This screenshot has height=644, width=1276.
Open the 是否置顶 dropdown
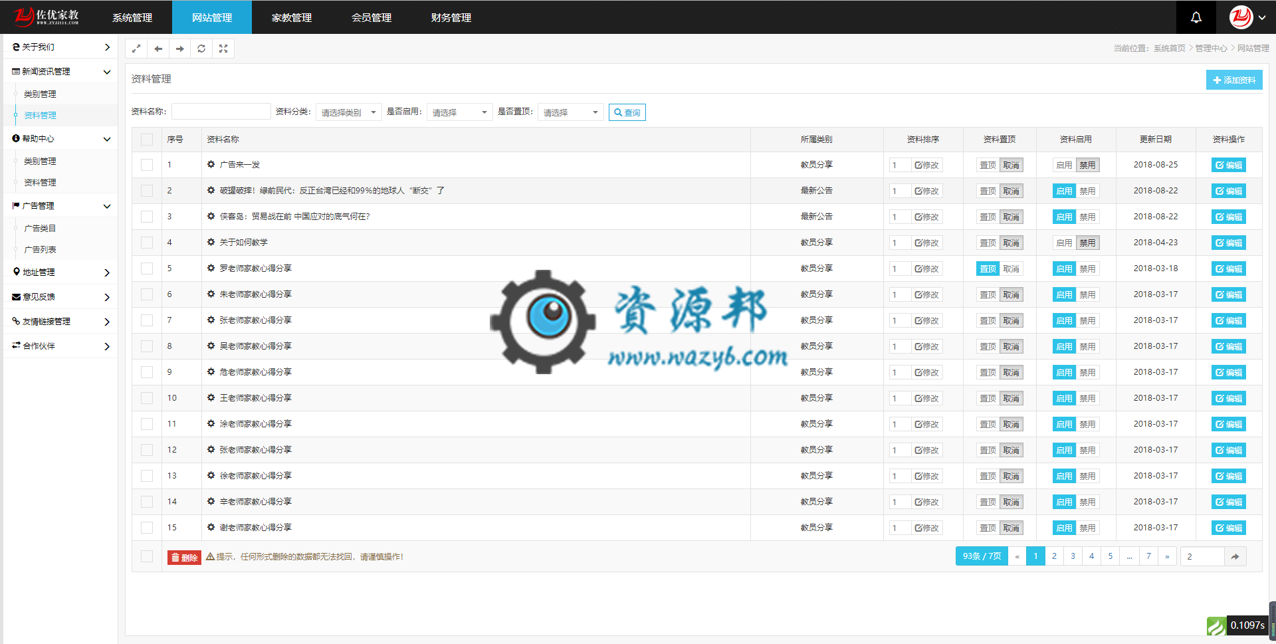[x=570, y=112]
